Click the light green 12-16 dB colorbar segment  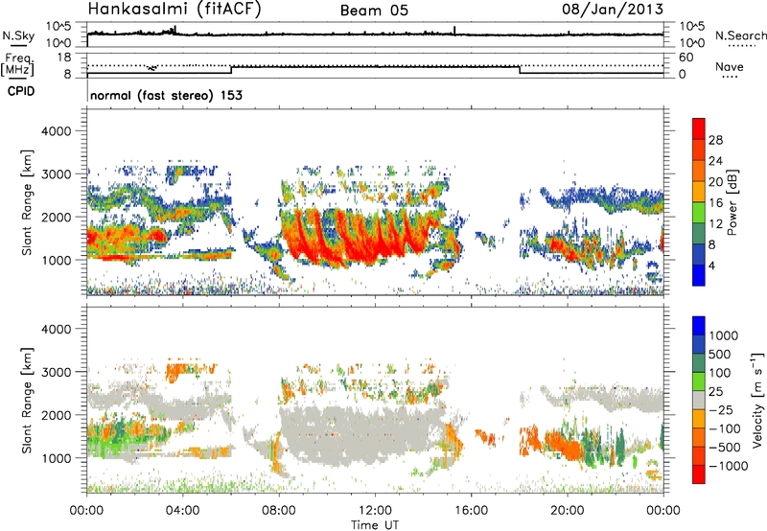coord(699,213)
